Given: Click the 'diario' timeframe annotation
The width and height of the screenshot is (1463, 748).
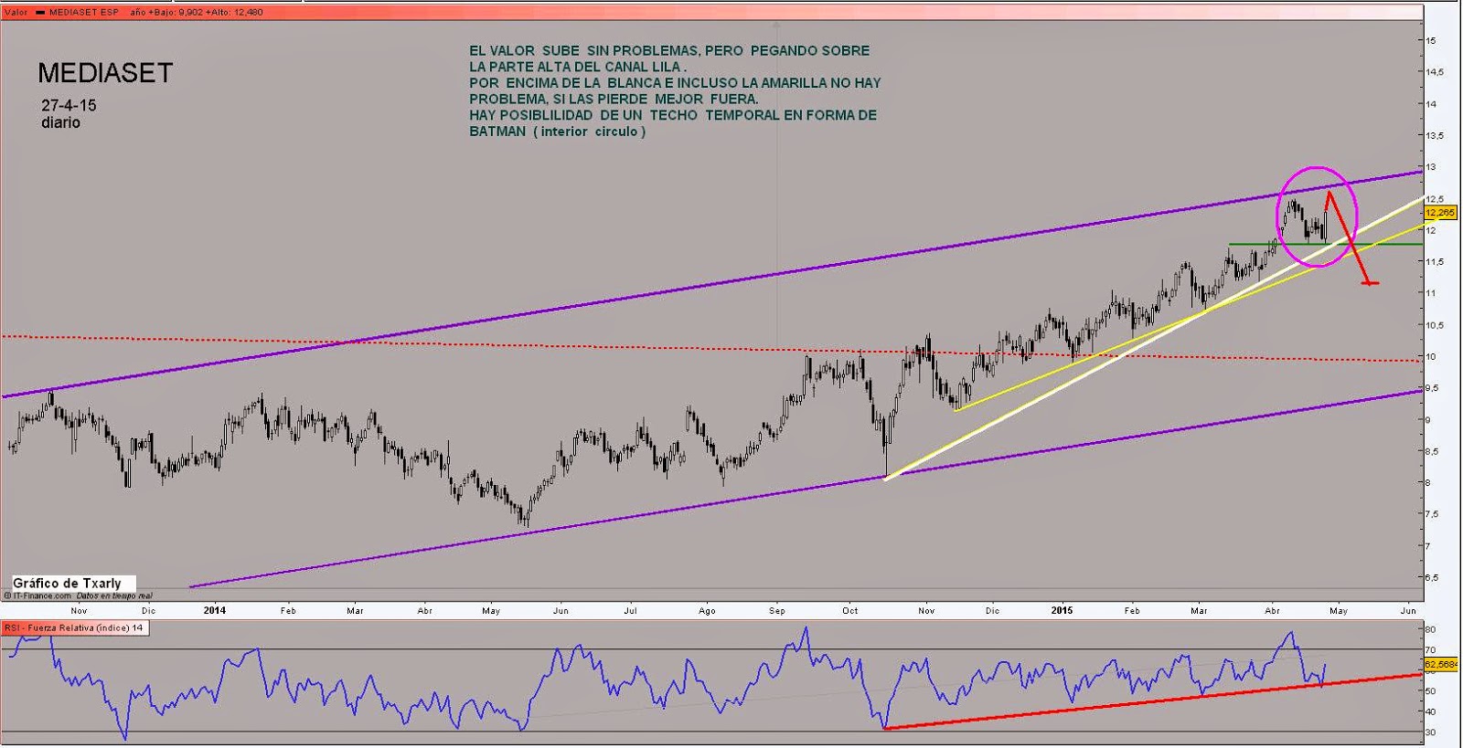Looking at the screenshot, I should point(60,122).
